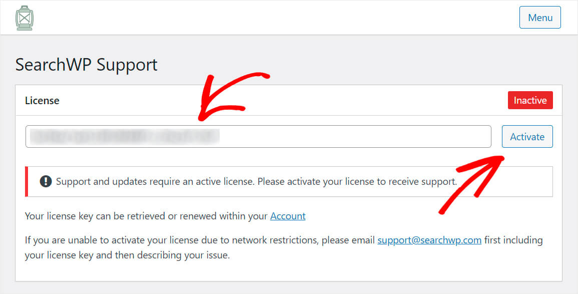Click the SearchWP lantern logo icon
The image size is (578, 294).
click(x=25, y=18)
